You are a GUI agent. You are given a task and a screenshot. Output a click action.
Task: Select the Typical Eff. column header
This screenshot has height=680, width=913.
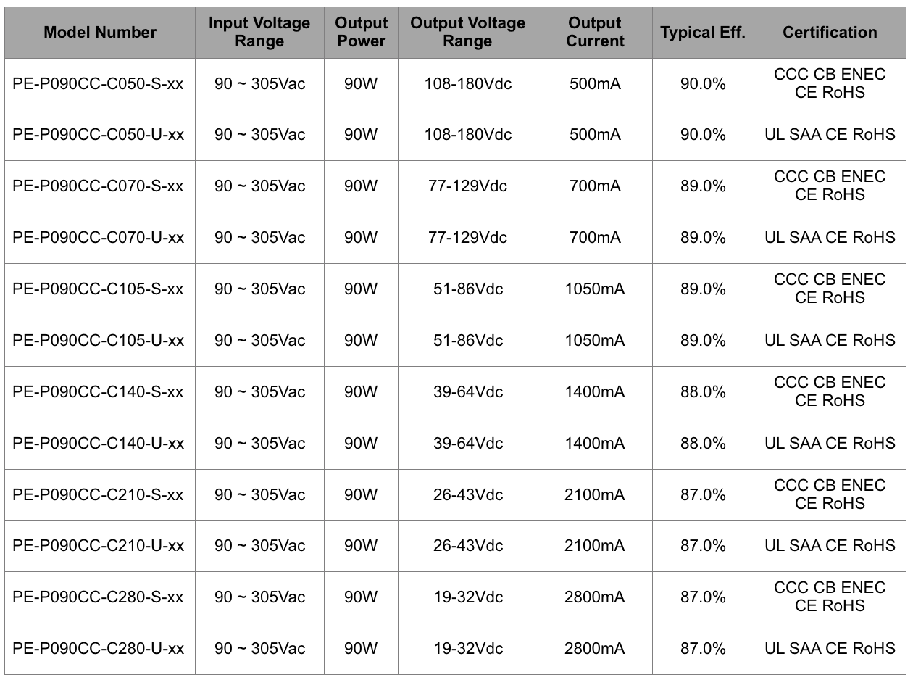point(703,33)
